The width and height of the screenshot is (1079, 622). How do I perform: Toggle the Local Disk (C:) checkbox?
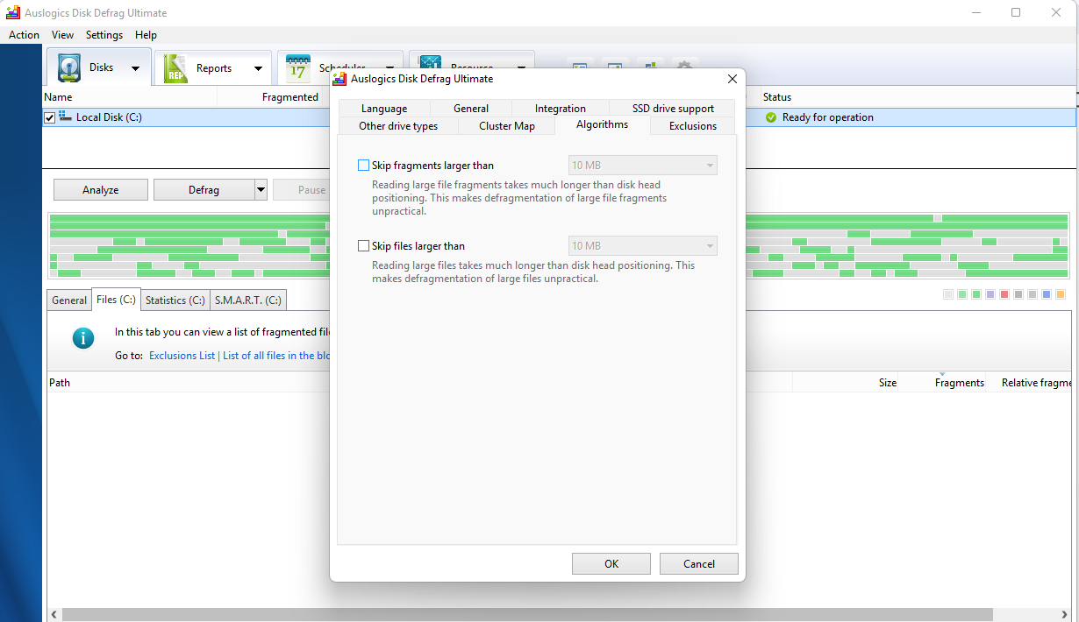(x=49, y=117)
